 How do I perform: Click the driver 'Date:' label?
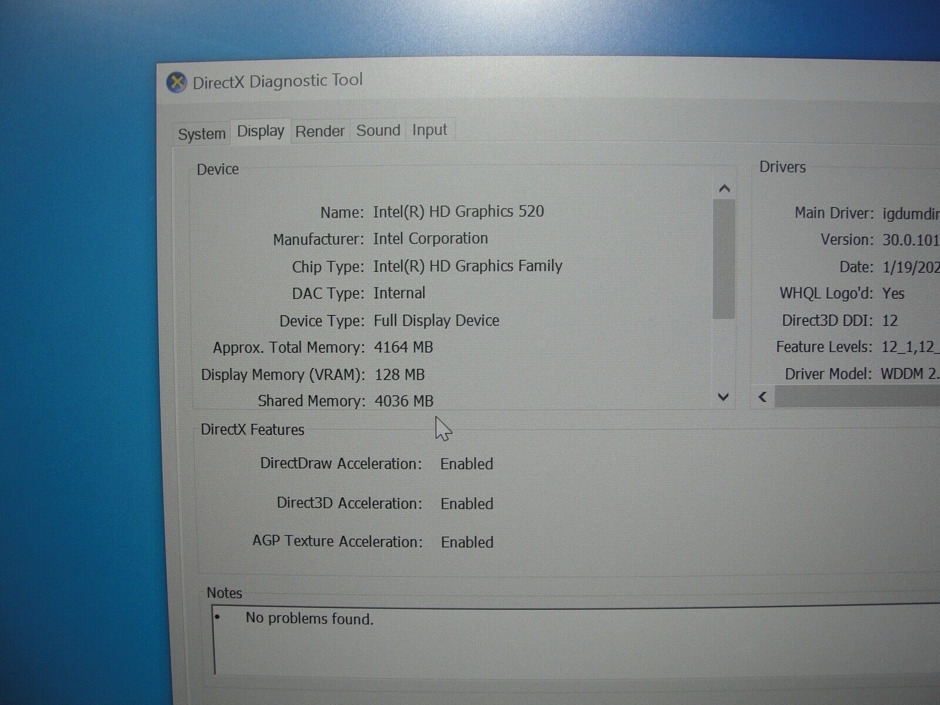(857, 267)
